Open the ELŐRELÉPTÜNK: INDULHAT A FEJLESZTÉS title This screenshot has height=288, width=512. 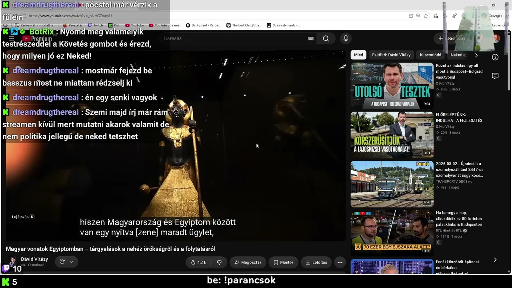pos(459,118)
